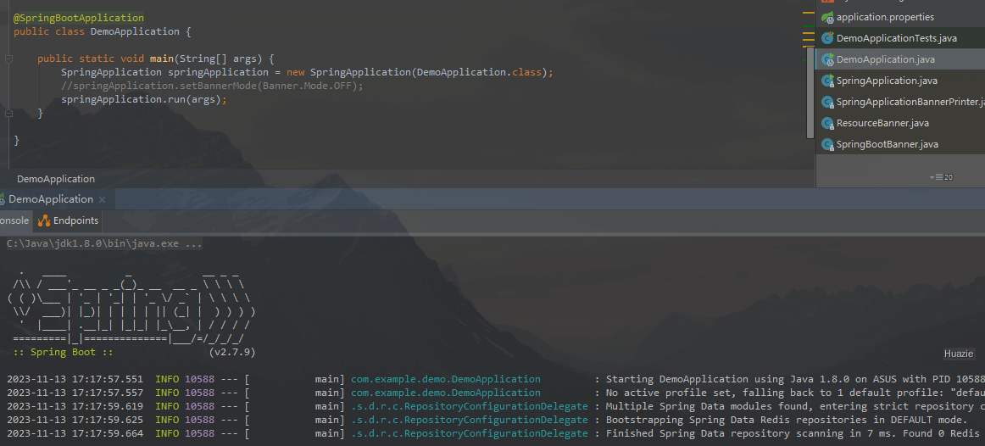Viewport: 985px width, 446px height.
Task: Click the @SpringBootApplication annotation
Action: pos(79,18)
